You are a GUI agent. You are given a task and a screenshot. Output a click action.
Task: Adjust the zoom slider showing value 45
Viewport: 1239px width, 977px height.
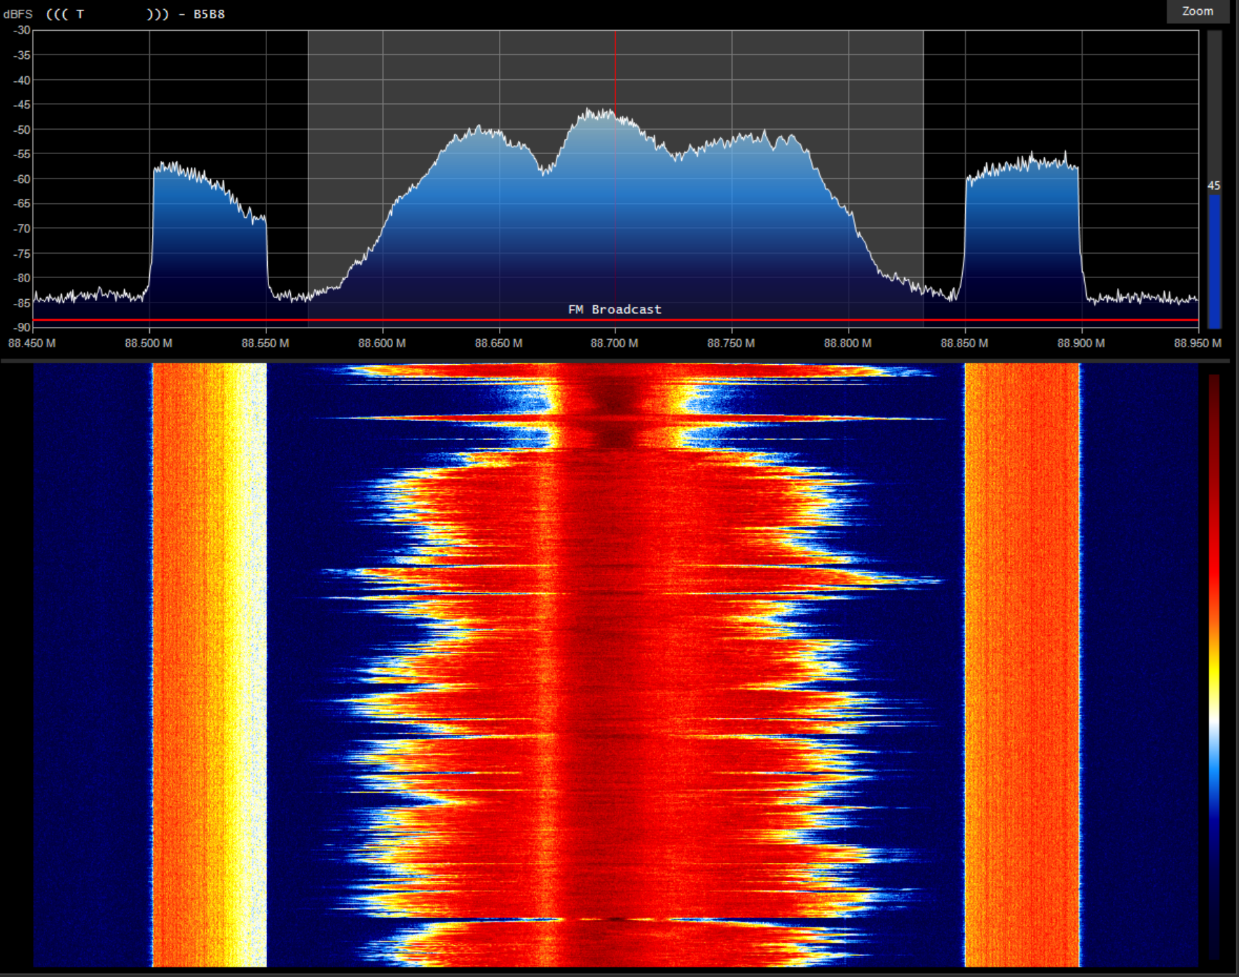(1214, 179)
